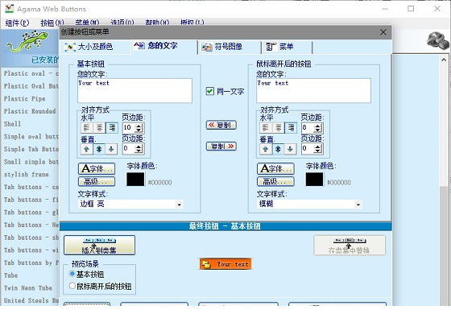Close the 创建按钮或菜单 dialog
This screenshot has height=318, width=451.
click(x=383, y=32)
